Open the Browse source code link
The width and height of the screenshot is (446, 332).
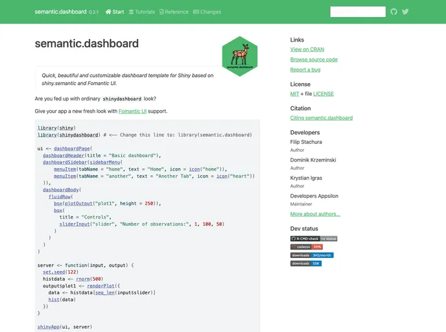[314, 60]
